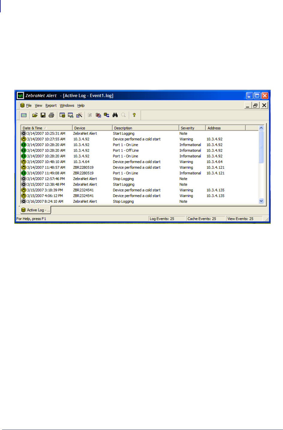Open the View menu
Image resolution: width=283 pixels, height=430 pixels.
pyautogui.click(x=38, y=105)
